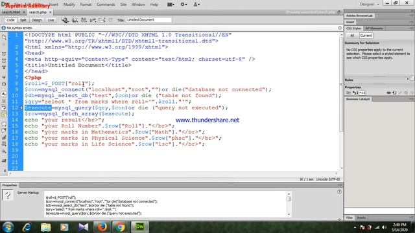The width and height of the screenshot is (415, 233).
Task: Open the Insert menu
Action: (53, 5)
